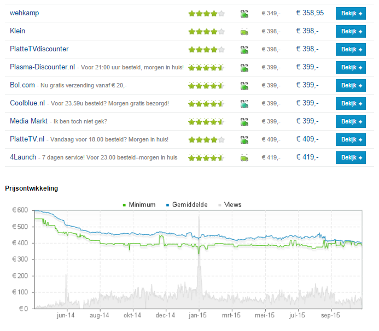Click Bekijk button for 4Launch
The image size is (379, 331).
(x=351, y=158)
